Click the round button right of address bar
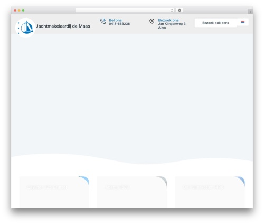Image resolution: width=264 pixels, height=224 pixels. click(180, 11)
